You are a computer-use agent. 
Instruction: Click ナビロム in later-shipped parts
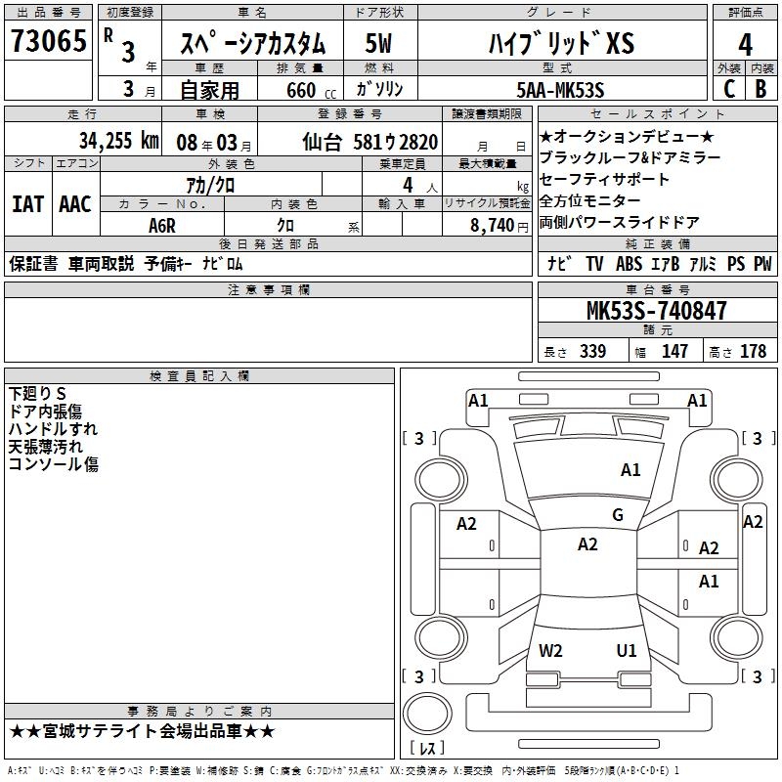point(223,263)
